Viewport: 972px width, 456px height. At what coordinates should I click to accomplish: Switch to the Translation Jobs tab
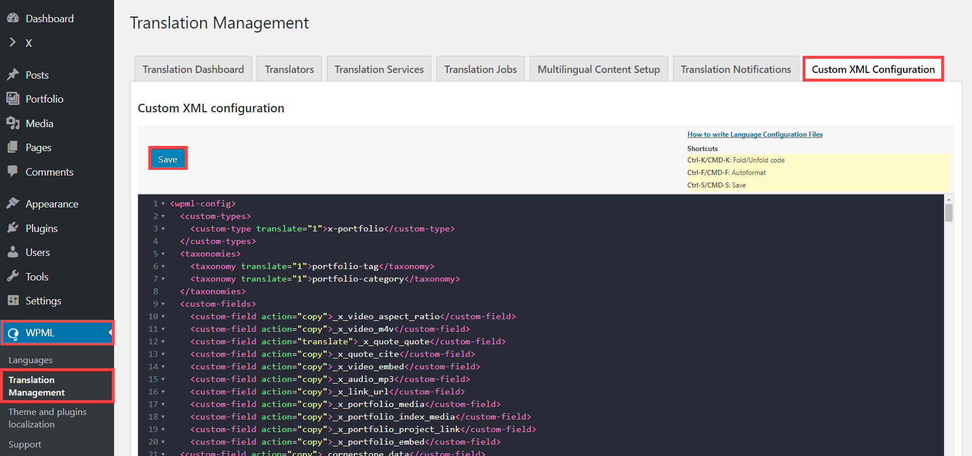pyautogui.click(x=481, y=69)
